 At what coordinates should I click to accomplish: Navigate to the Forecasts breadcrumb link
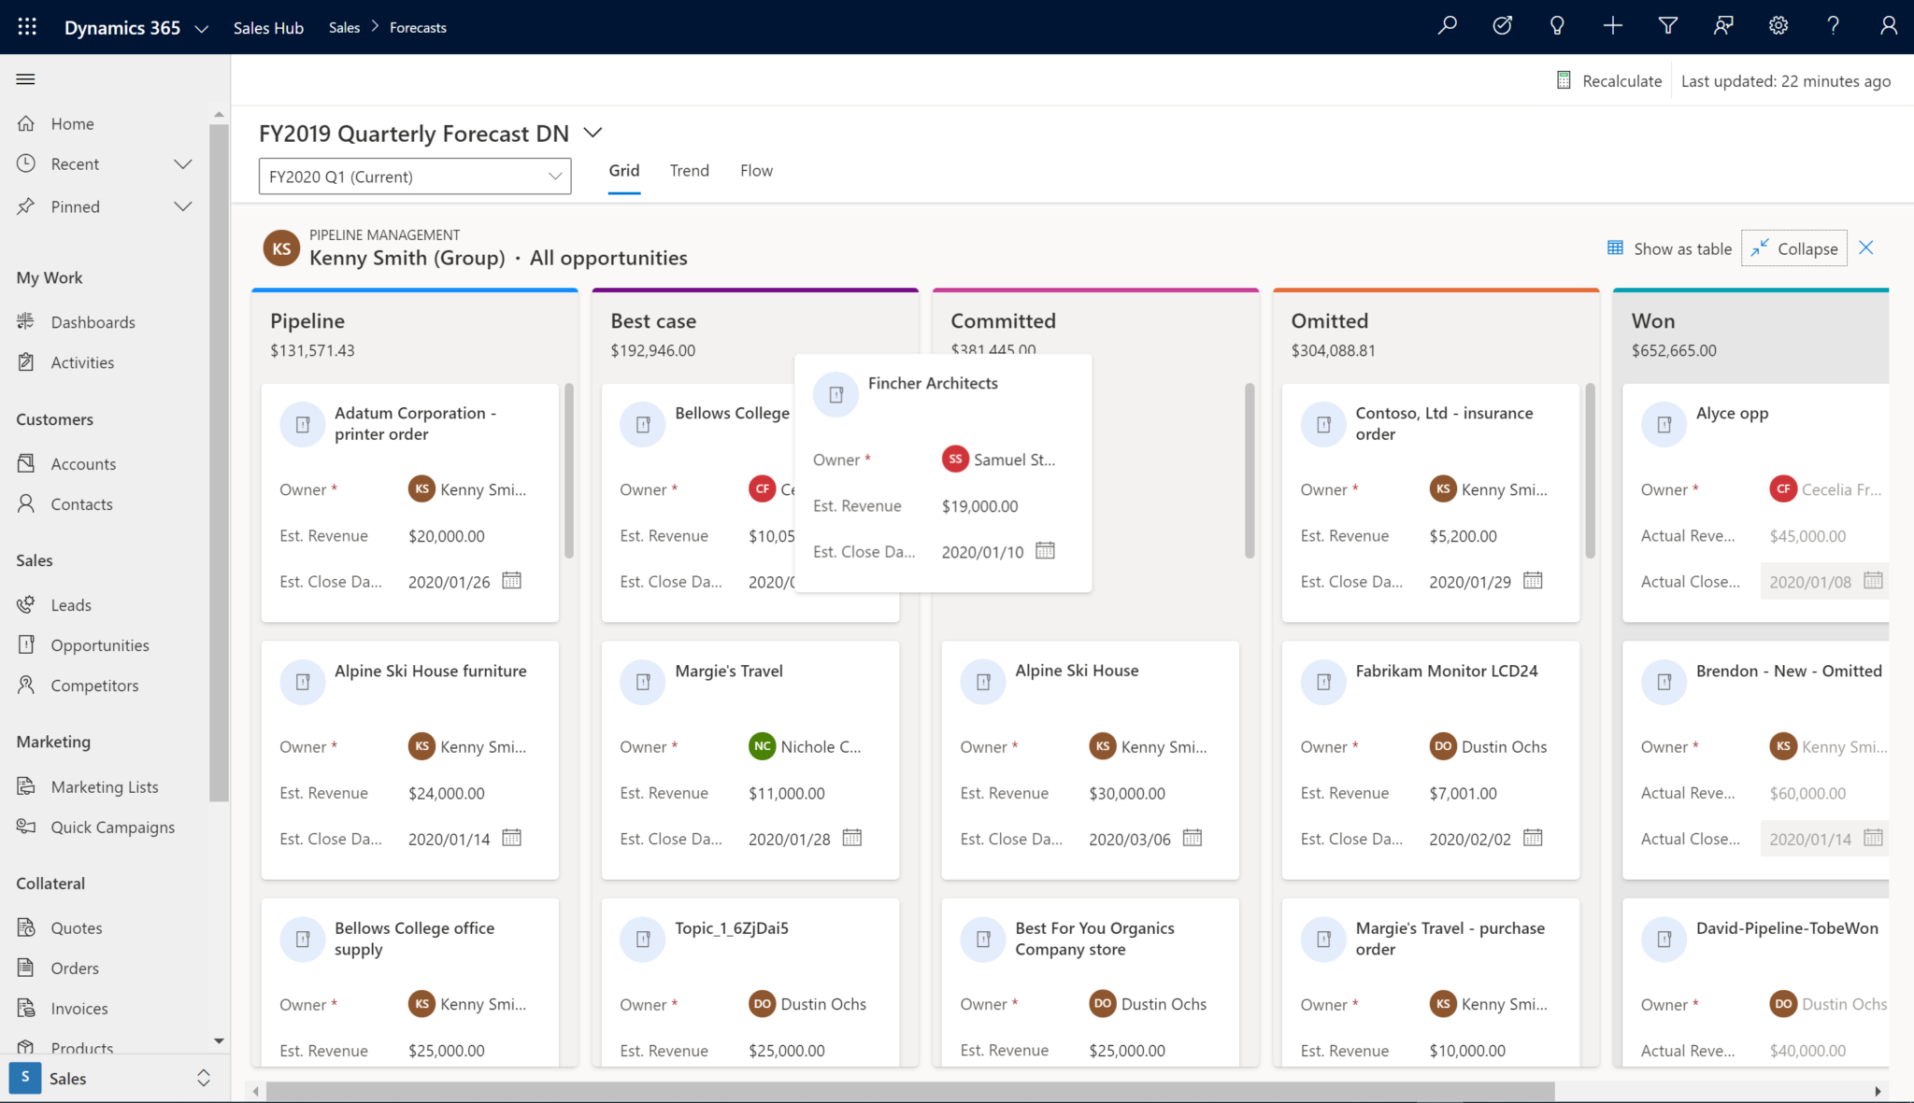click(418, 27)
